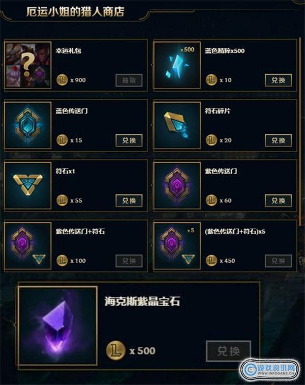The height and width of the screenshot is (385, 305).
Task: Click the gold coin icon priced x500
Action: click(116, 350)
